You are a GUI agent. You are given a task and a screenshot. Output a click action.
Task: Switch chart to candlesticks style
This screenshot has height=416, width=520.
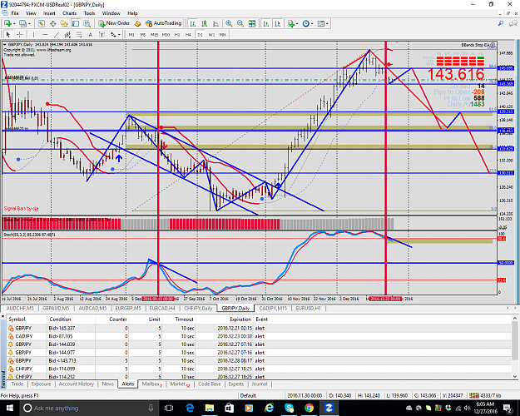(205, 23)
